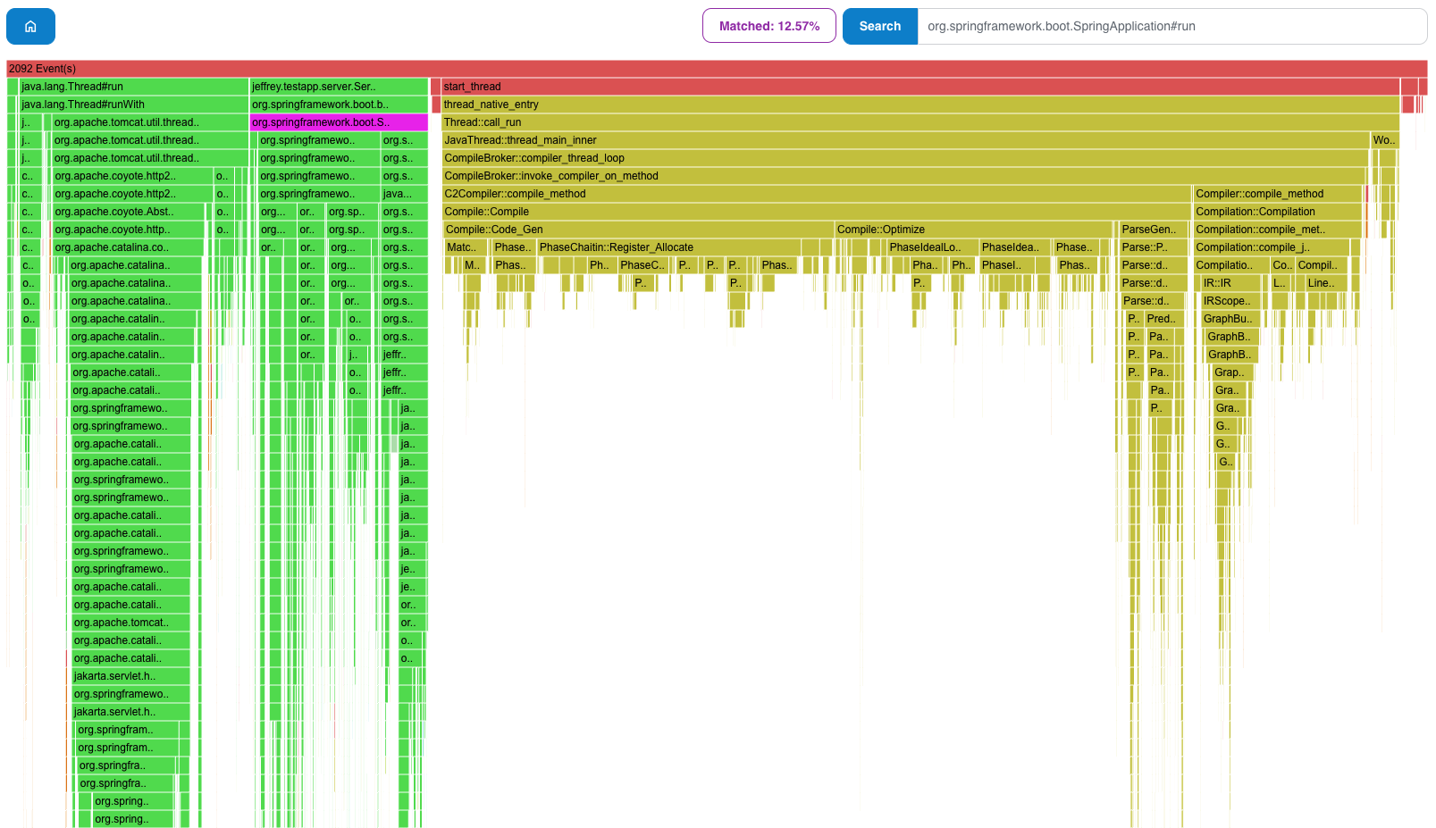Select the org.apache.coyote.Abst.. frame
This screenshot has width=1436, height=828.
[128, 212]
